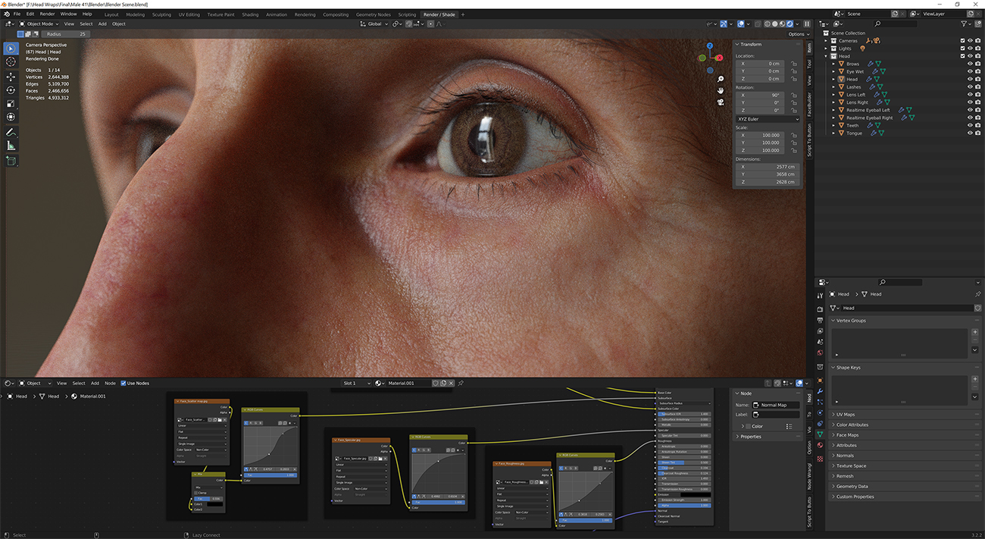The width and height of the screenshot is (985, 539).
Task: Switch to the Shading workspace tab
Action: 250,14
